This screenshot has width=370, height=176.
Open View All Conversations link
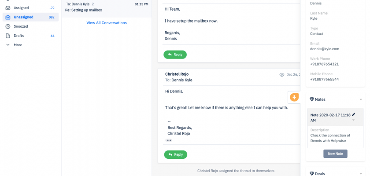click(107, 23)
